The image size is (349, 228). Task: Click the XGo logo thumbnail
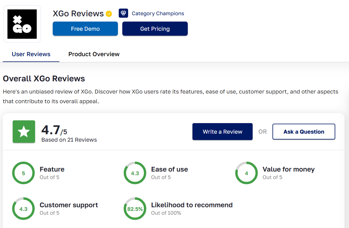click(22, 24)
